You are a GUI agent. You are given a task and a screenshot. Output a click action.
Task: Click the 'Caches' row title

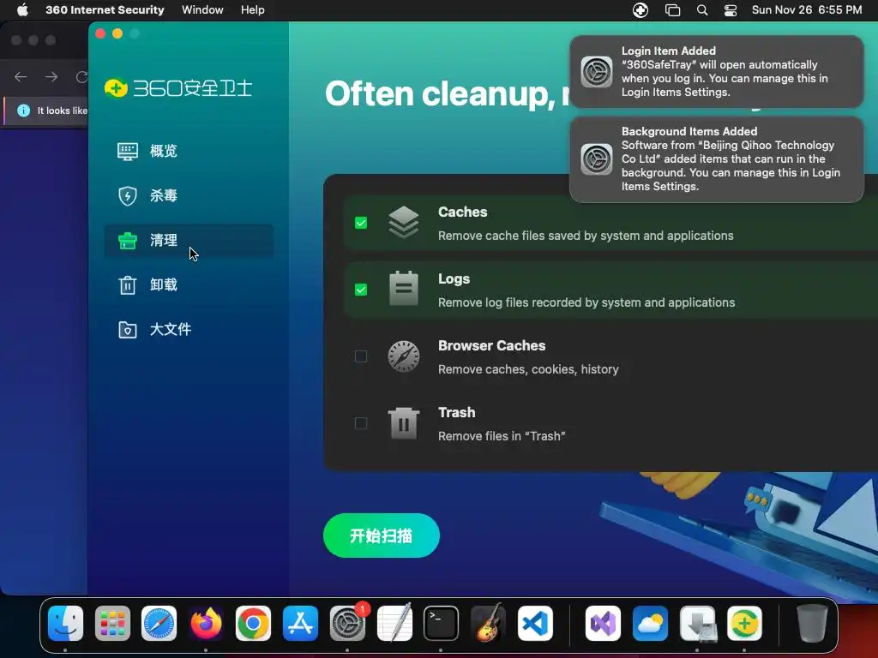[x=462, y=212]
